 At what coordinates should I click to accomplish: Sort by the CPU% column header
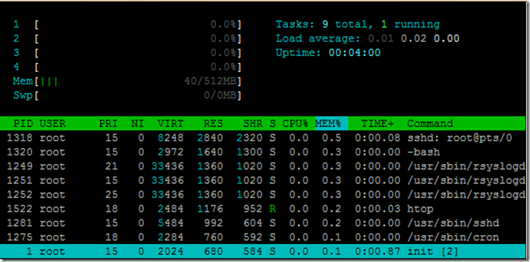coord(295,123)
